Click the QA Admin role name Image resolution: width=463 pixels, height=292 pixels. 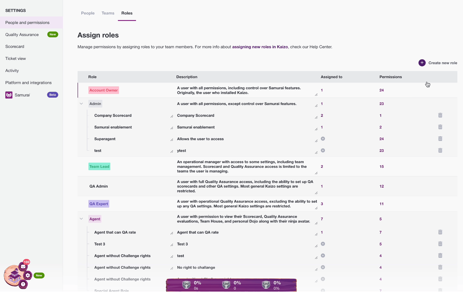[98, 186]
